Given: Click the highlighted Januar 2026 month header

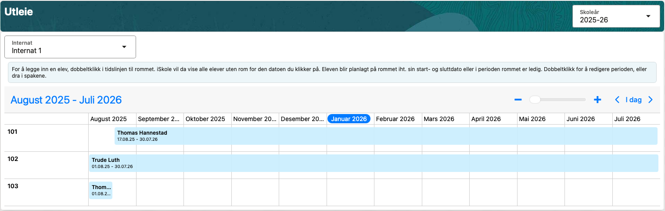Looking at the screenshot, I should pos(349,119).
